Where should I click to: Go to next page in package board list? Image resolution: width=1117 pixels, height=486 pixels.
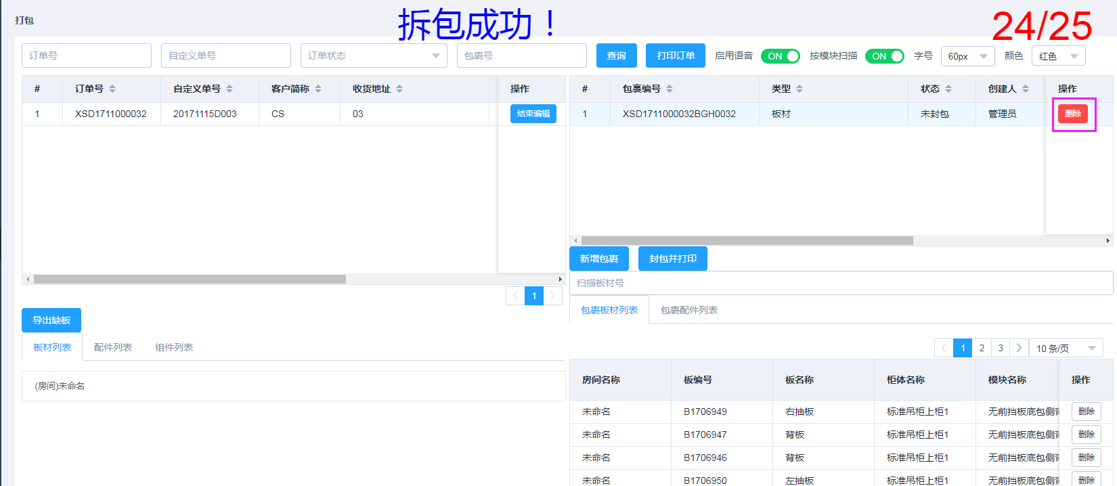point(1019,348)
